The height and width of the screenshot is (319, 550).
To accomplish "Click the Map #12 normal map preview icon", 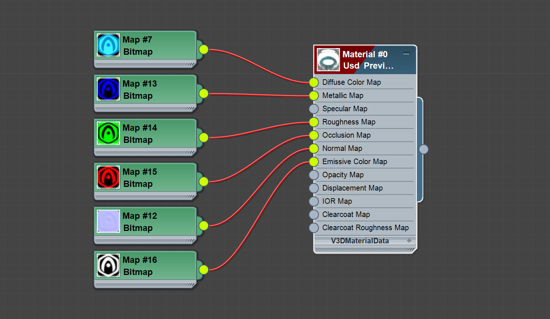I will 108,221.
